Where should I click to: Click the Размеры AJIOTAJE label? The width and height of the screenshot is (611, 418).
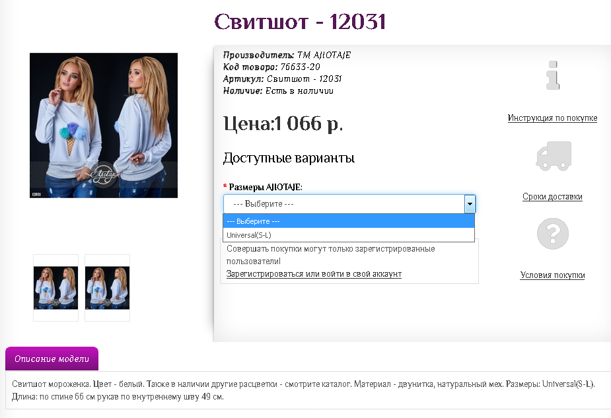(x=266, y=188)
